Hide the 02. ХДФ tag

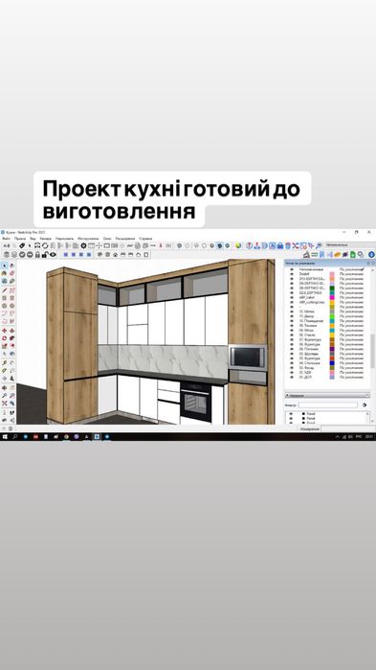coord(292,373)
